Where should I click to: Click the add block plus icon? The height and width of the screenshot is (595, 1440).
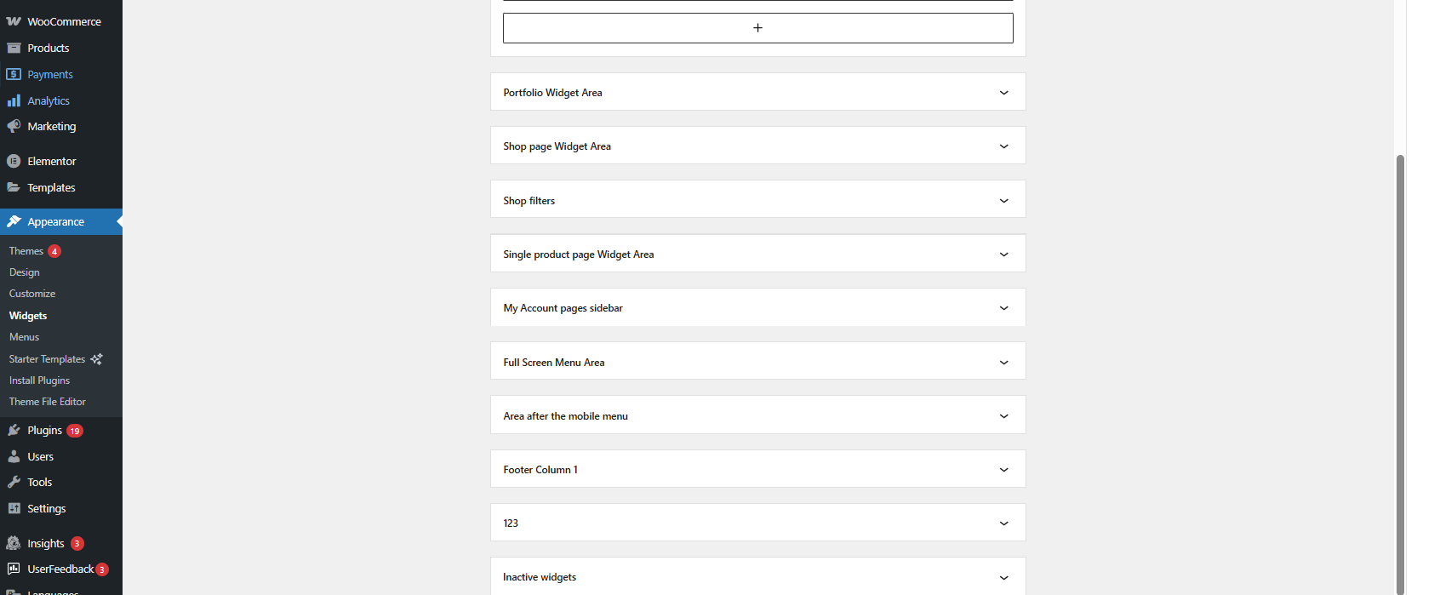(x=757, y=28)
